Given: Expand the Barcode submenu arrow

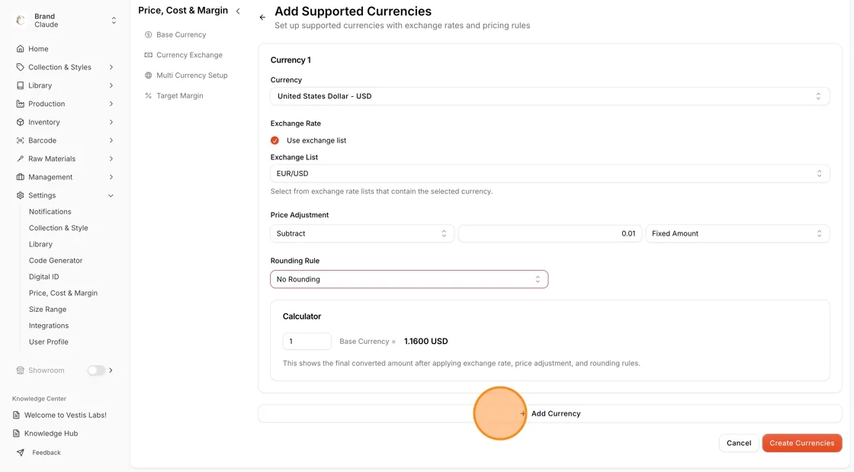Looking at the screenshot, I should [111, 140].
